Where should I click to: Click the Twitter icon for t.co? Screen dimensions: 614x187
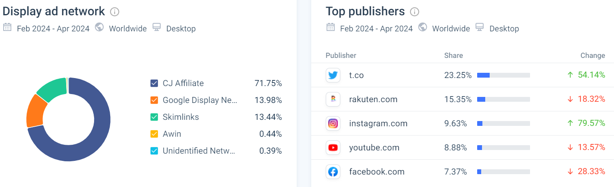tap(333, 75)
